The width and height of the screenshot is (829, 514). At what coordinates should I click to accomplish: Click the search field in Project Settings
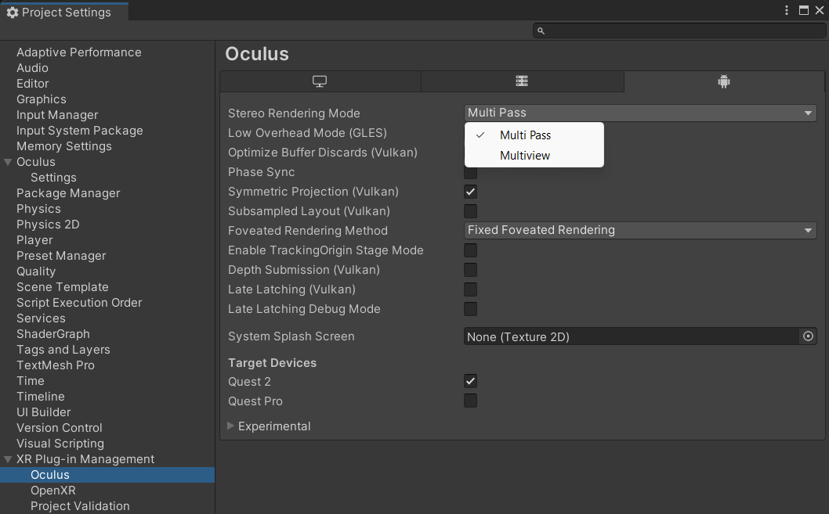(679, 31)
